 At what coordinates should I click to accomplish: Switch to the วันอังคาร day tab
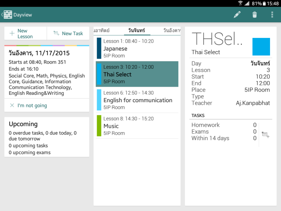click(x=172, y=31)
